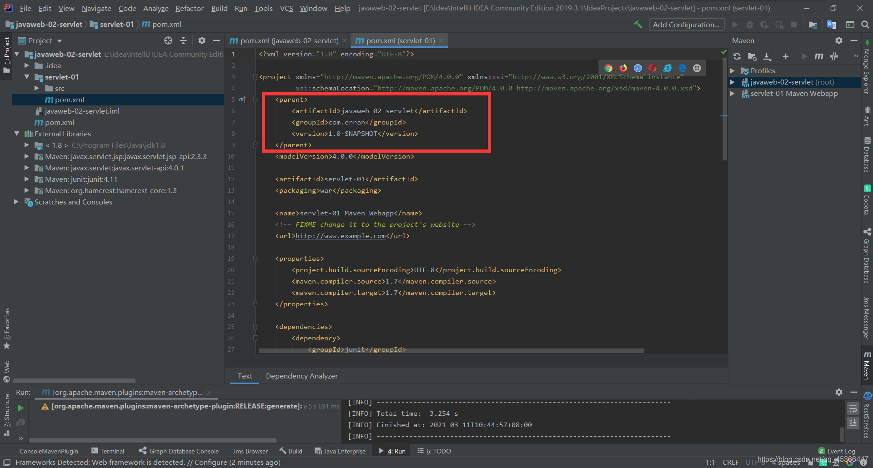Click editor horizontal scrollbar
This screenshot has width=873, height=468.
pyautogui.click(x=452, y=351)
